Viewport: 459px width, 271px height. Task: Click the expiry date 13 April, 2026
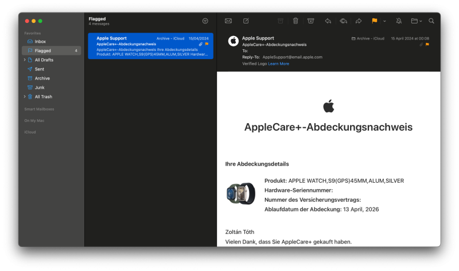361,209
